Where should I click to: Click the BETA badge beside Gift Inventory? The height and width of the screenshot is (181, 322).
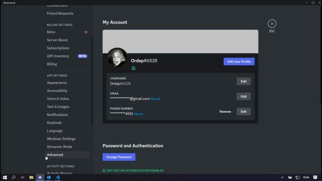83,56
